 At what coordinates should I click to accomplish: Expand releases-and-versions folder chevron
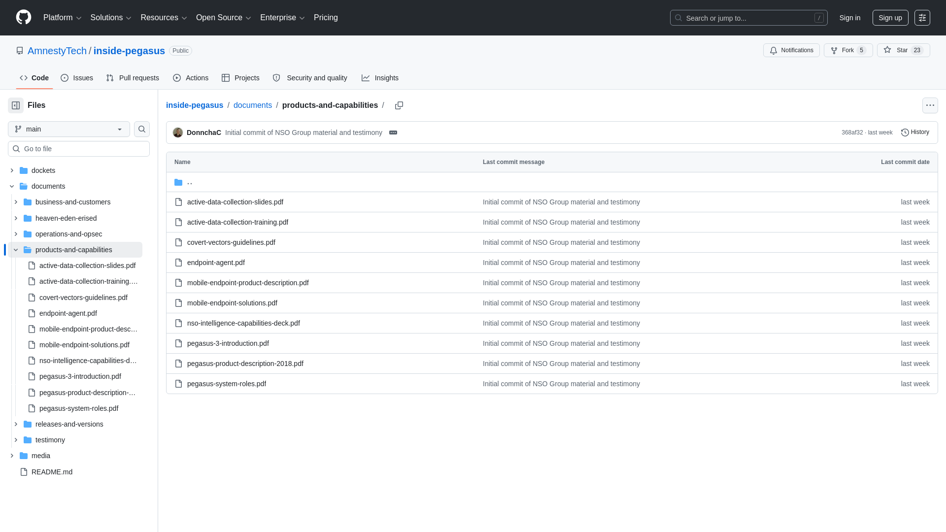pyautogui.click(x=16, y=424)
